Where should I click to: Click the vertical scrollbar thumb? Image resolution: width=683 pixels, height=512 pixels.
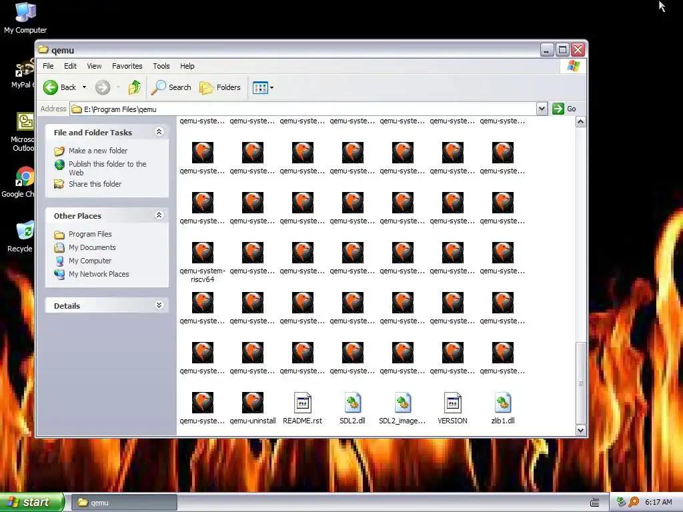coord(580,383)
